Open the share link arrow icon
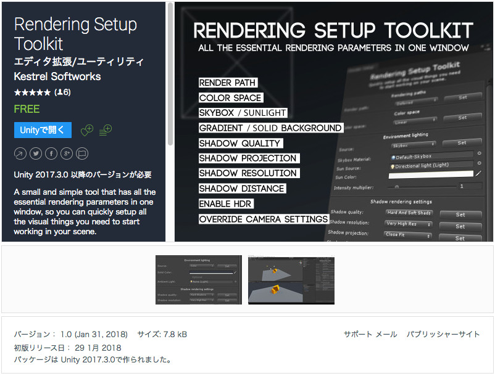 click(20, 154)
